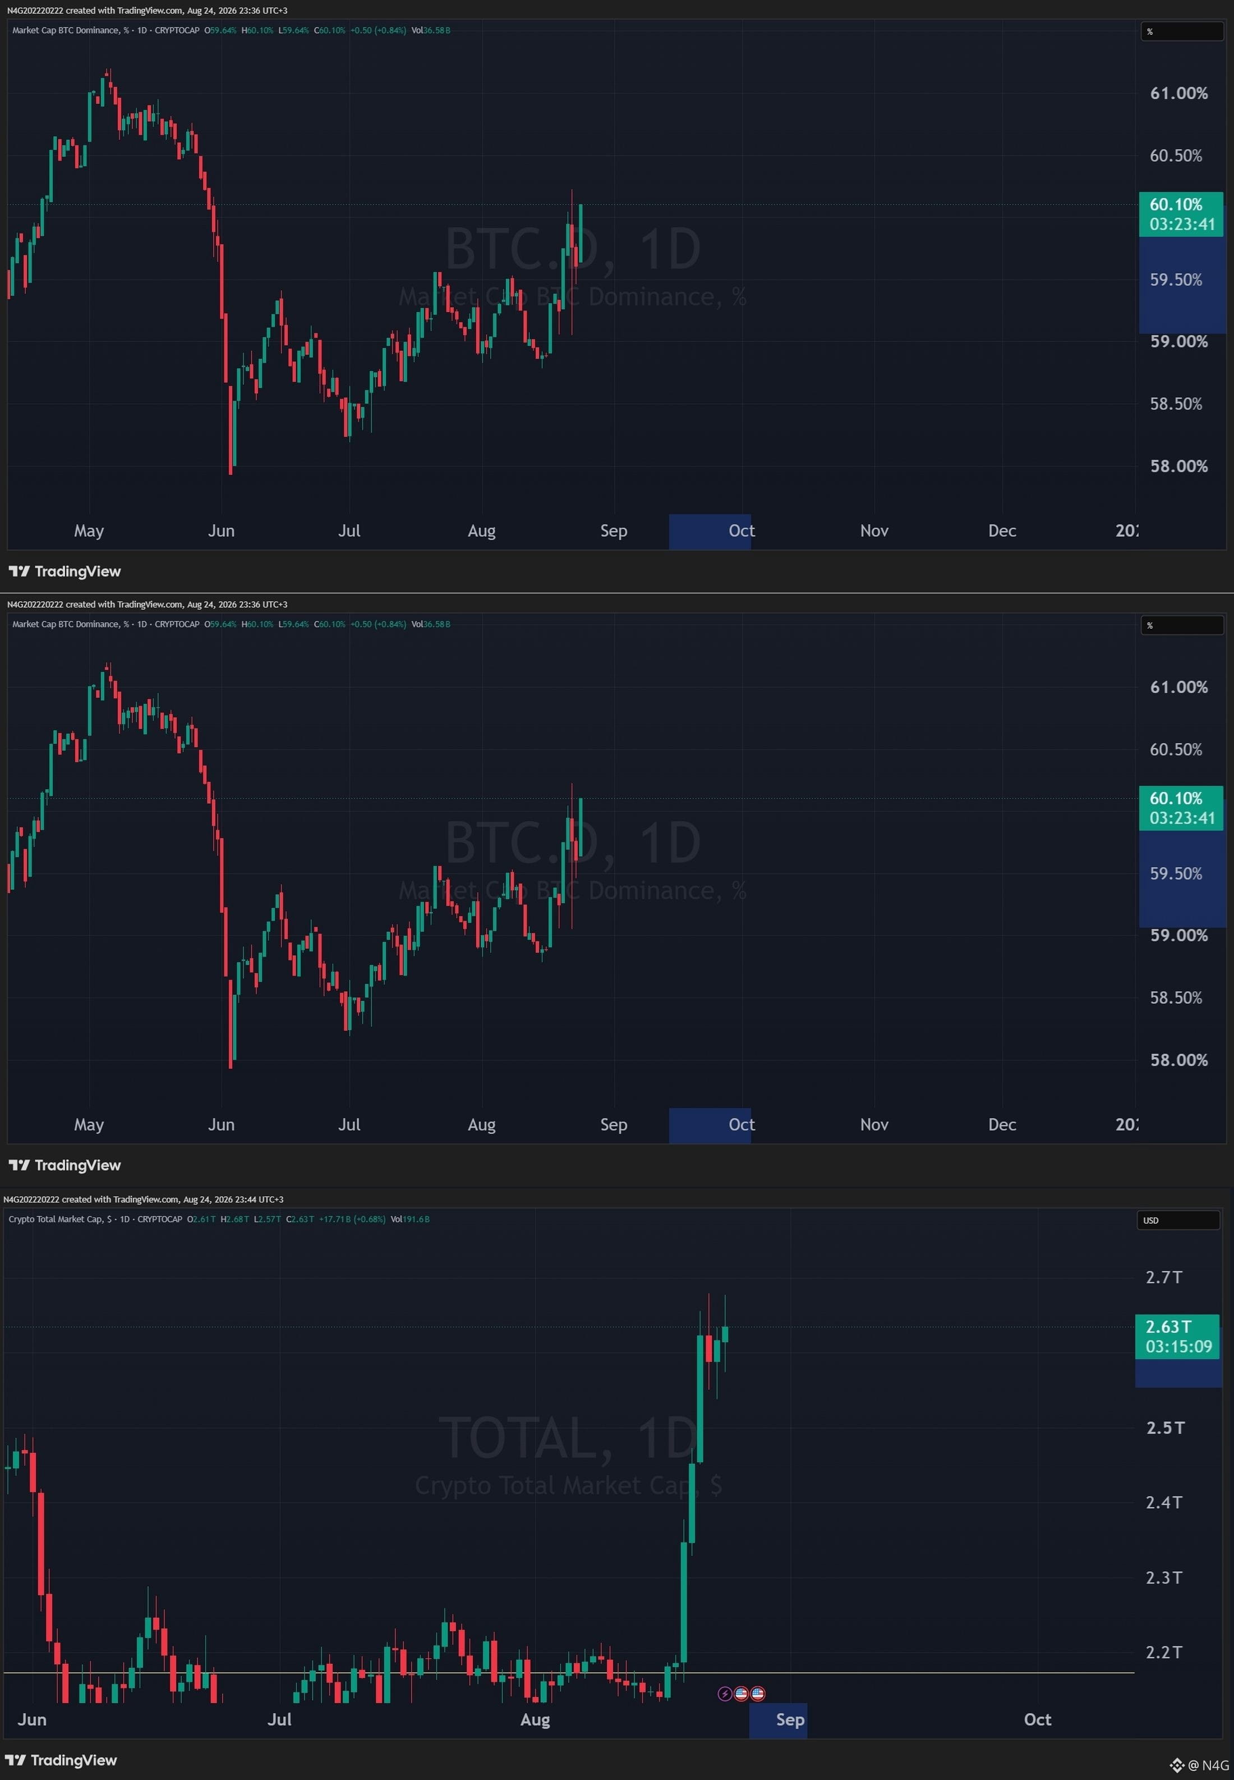Click the Nov label on the middle chart
Screen dimensions: 1234x1780
[x=874, y=1125]
